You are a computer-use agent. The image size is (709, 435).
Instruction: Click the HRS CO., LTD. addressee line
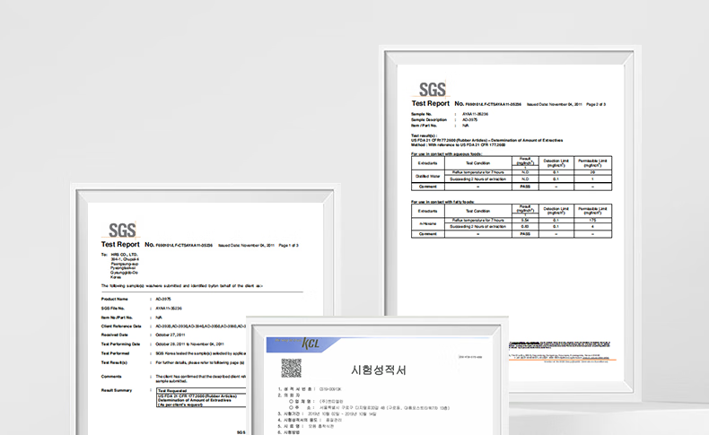click(124, 255)
